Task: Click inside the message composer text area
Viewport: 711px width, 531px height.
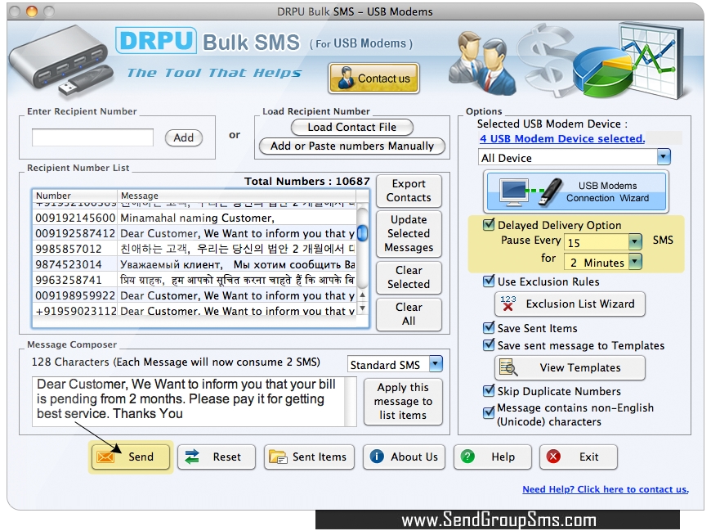Action: [188, 401]
